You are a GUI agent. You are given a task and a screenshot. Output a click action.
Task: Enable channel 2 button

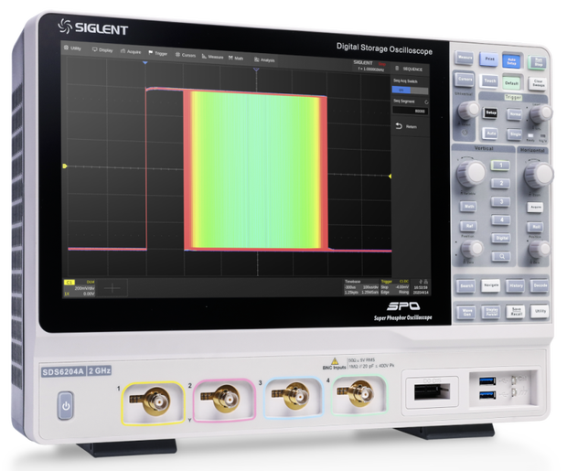click(501, 184)
